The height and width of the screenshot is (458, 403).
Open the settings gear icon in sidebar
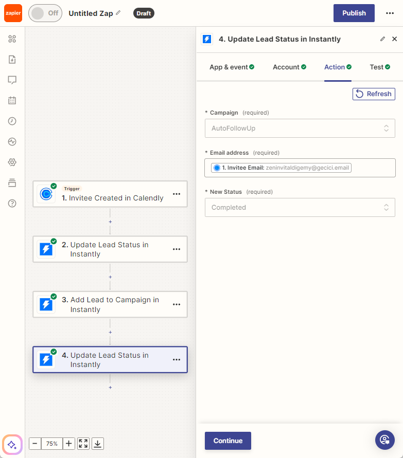pyautogui.click(x=12, y=162)
